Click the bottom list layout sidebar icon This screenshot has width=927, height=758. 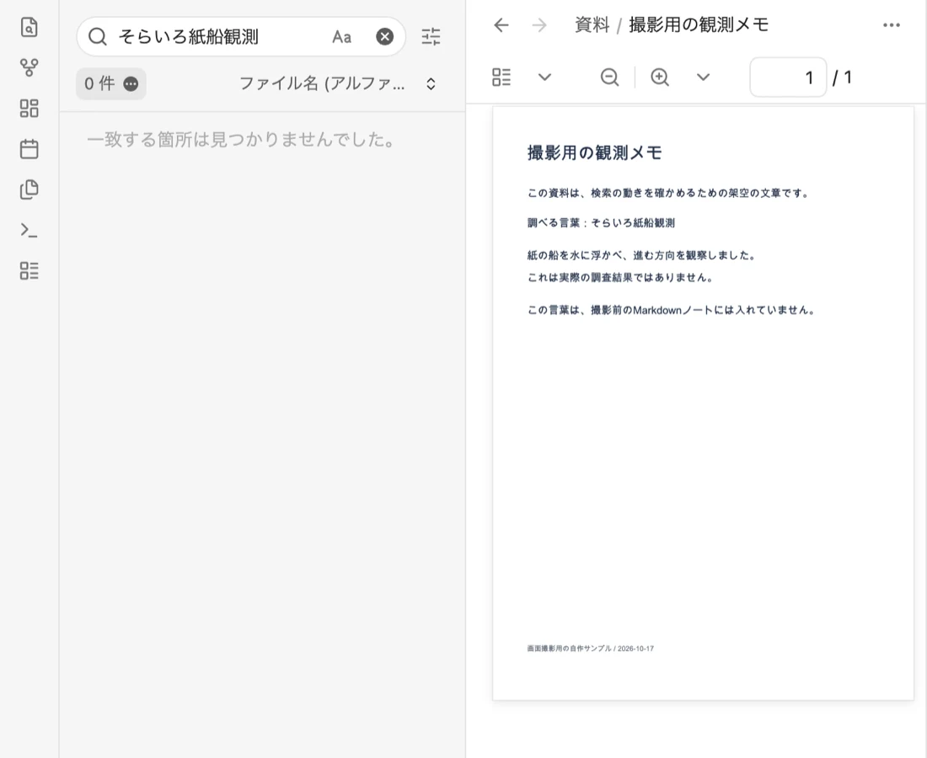point(29,270)
